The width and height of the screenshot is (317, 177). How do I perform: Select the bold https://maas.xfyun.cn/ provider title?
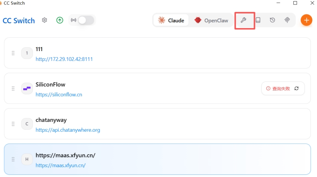[x=65, y=155]
